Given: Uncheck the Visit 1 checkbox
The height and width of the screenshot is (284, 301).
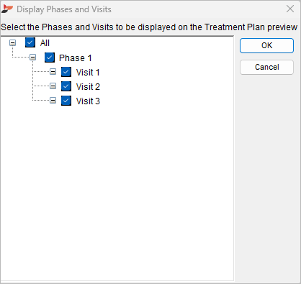Looking at the screenshot, I should [x=66, y=72].
